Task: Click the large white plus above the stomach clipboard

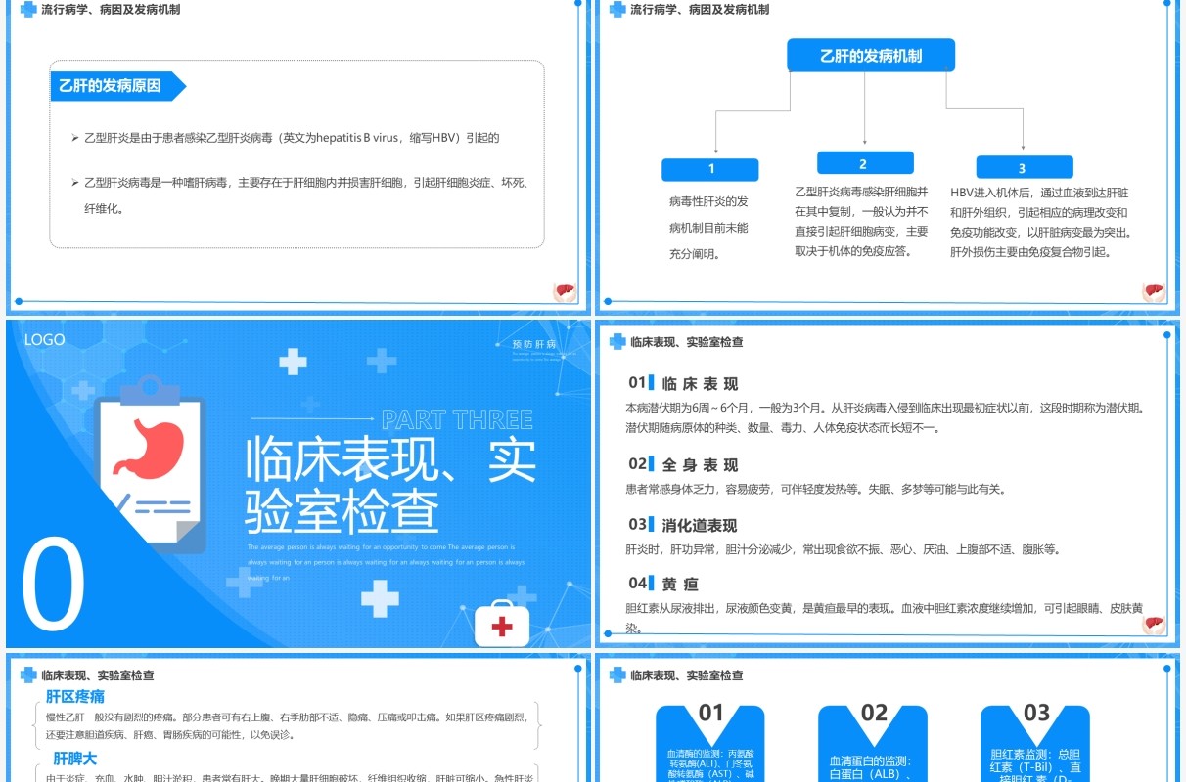Action: click(x=293, y=361)
